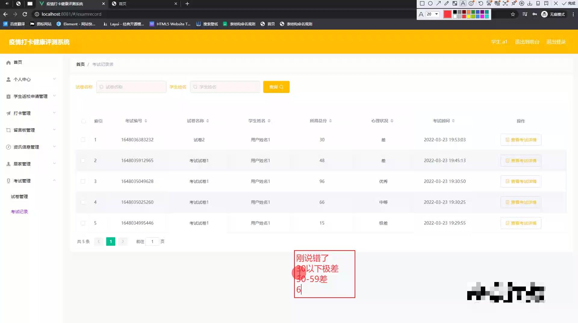Bookmark this page with the star icon
The height and width of the screenshot is (323, 578).
513,14
